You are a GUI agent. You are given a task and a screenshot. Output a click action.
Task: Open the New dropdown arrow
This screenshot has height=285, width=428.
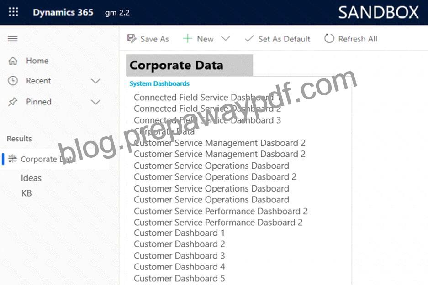[x=226, y=39]
